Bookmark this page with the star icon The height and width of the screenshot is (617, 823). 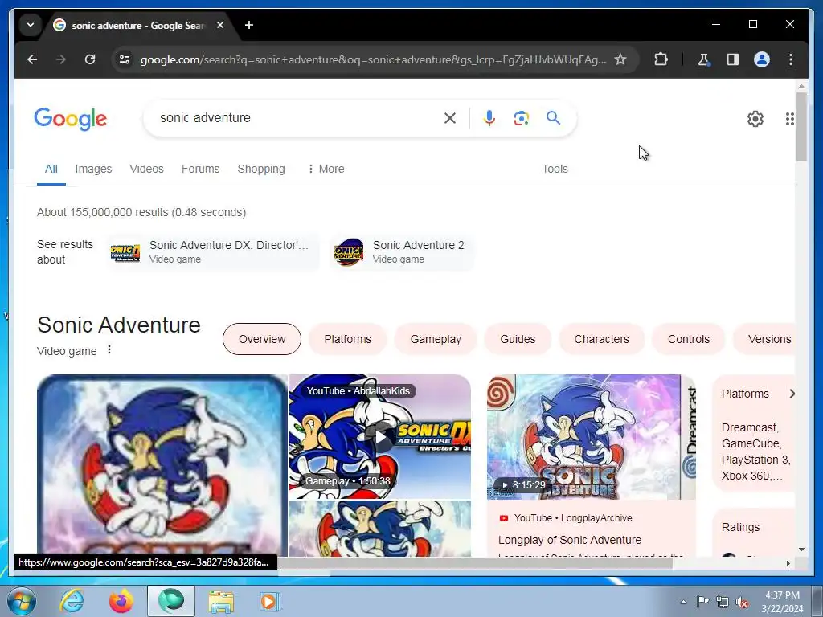[620, 59]
